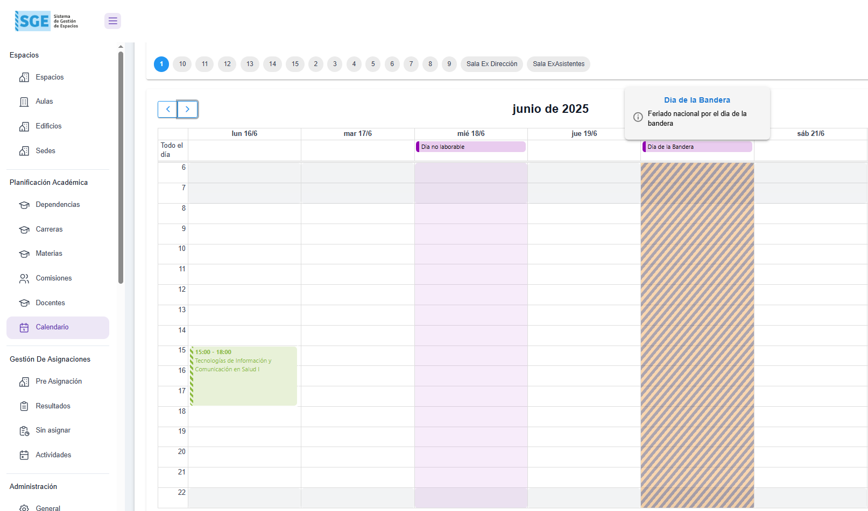
Task: Open the Dia de la Bandera event
Action: pyautogui.click(x=697, y=147)
